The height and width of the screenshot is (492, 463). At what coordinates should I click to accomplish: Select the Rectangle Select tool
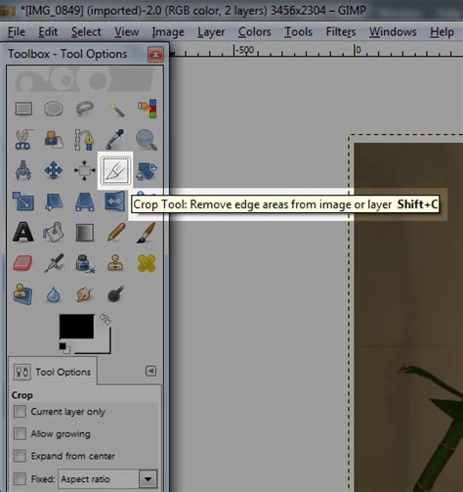[x=23, y=109]
